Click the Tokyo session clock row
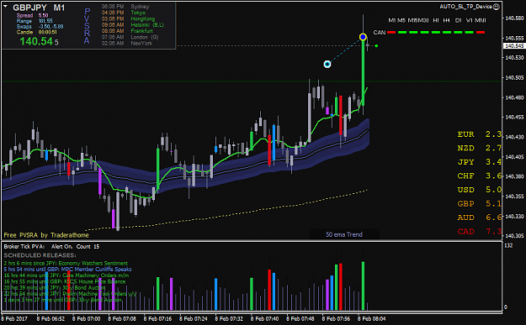The height and width of the screenshot is (325, 526). pos(124,13)
